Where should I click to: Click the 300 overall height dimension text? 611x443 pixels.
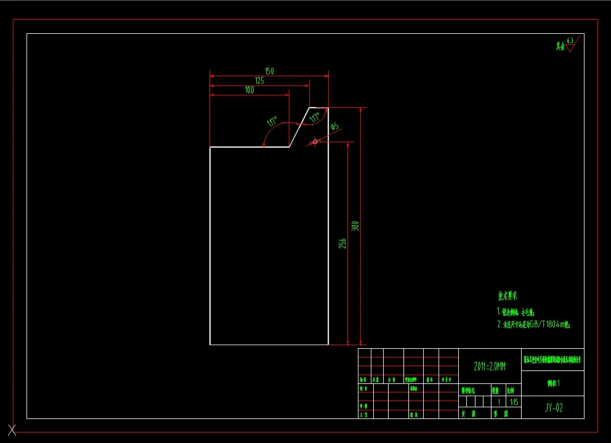click(x=355, y=226)
